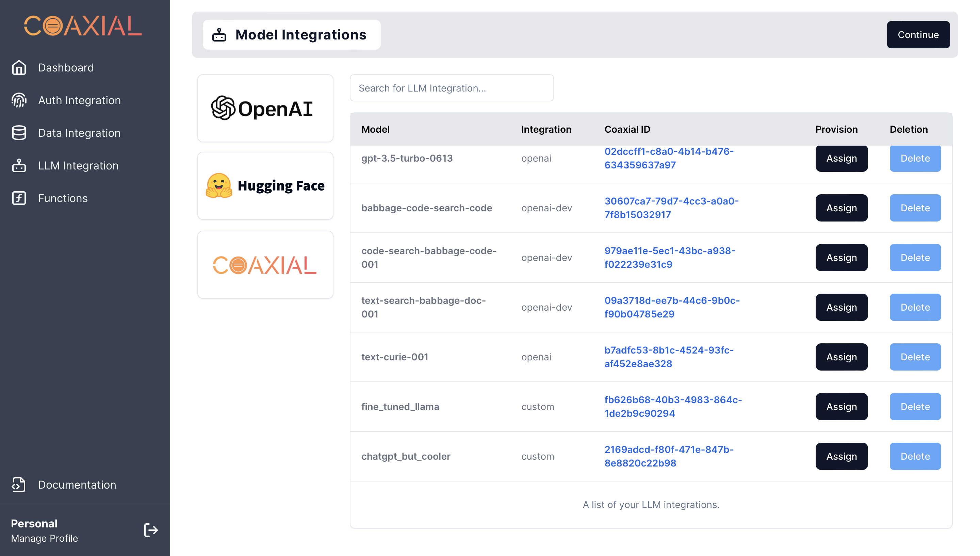
Task: Click the Auth Integration fingerprint icon
Action: [x=19, y=100]
